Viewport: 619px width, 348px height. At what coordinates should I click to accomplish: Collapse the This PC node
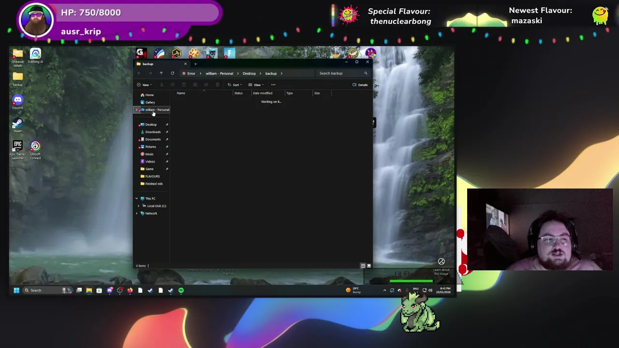pos(136,199)
